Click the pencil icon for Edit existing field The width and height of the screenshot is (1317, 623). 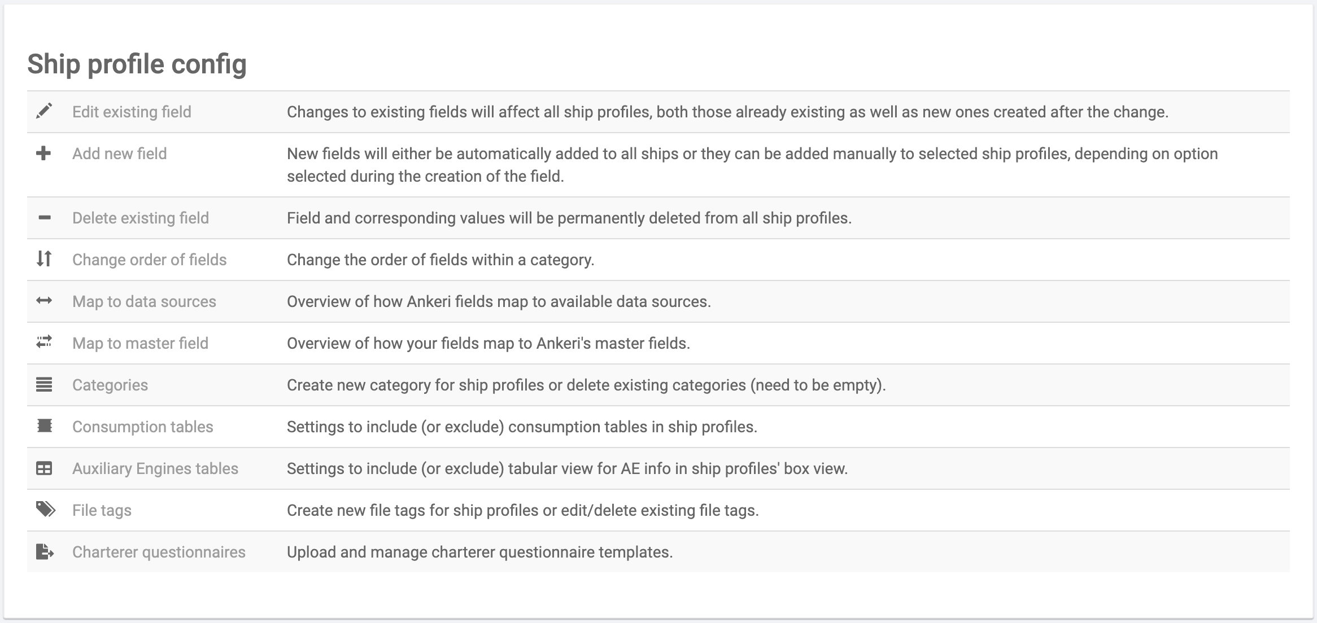tap(44, 111)
